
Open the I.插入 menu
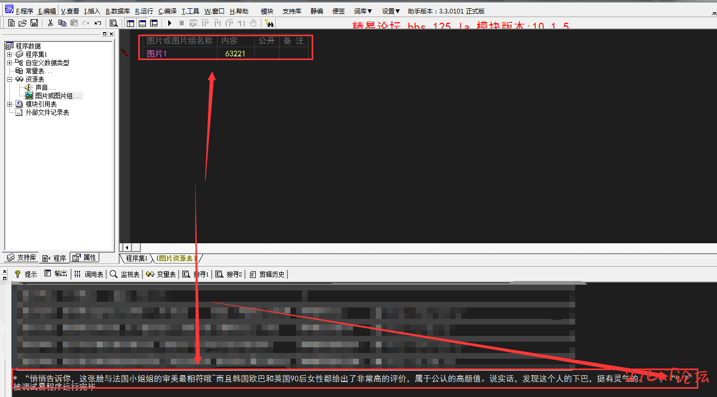click(x=92, y=11)
